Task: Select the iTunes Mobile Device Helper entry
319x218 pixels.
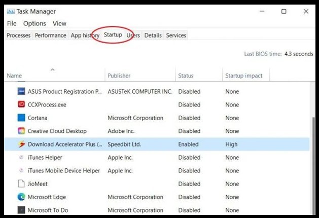Action: point(64,171)
